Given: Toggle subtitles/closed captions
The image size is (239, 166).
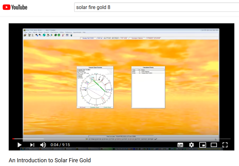Looking at the screenshot, I should pyautogui.click(x=180, y=145).
